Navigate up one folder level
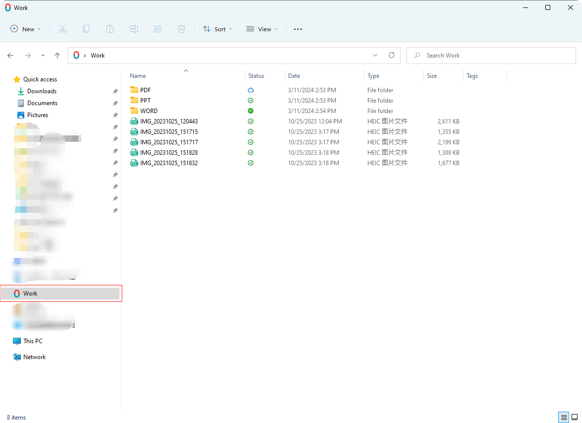Image resolution: width=582 pixels, height=423 pixels. click(x=57, y=55)
